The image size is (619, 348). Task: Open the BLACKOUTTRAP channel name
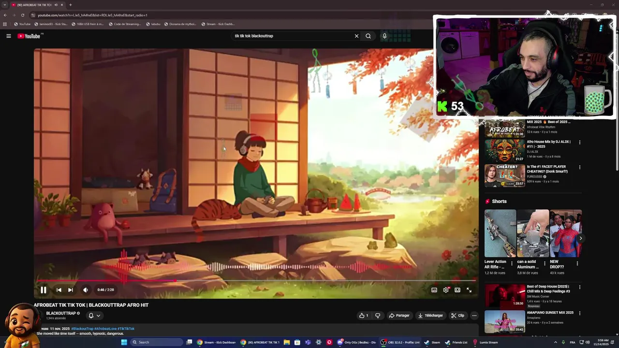[x=61, y=313]
